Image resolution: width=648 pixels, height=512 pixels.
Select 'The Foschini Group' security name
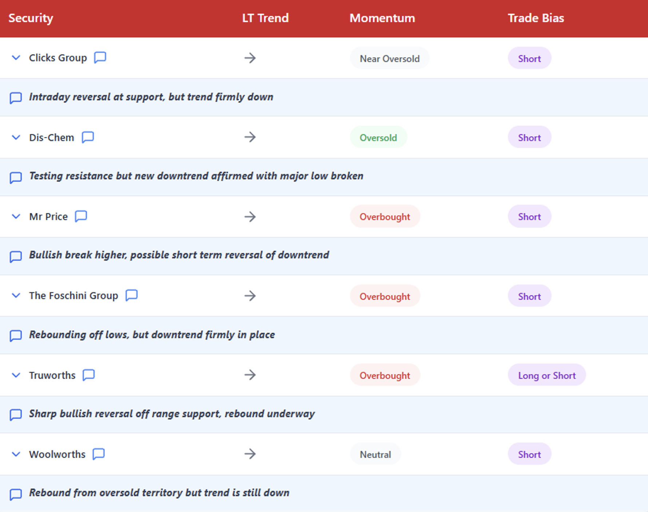74,296
